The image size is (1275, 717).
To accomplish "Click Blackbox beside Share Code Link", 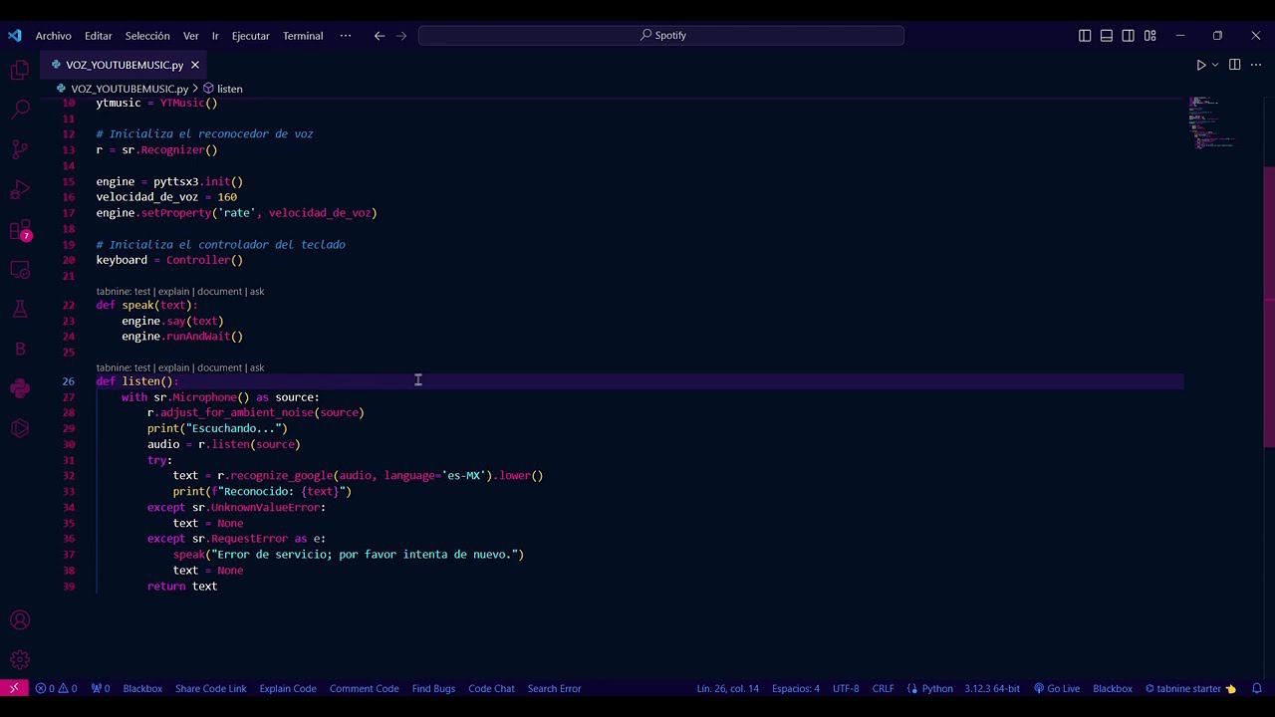I will point(142,688).
